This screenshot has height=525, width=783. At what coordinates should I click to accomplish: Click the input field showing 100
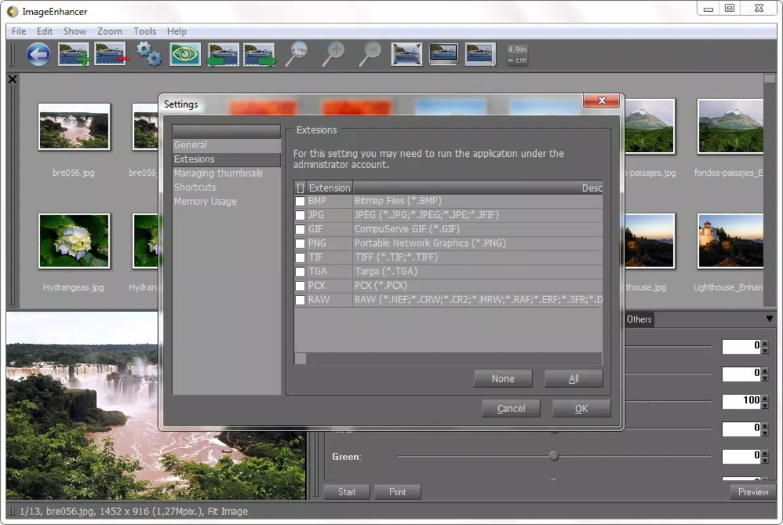tap(742, 401)
